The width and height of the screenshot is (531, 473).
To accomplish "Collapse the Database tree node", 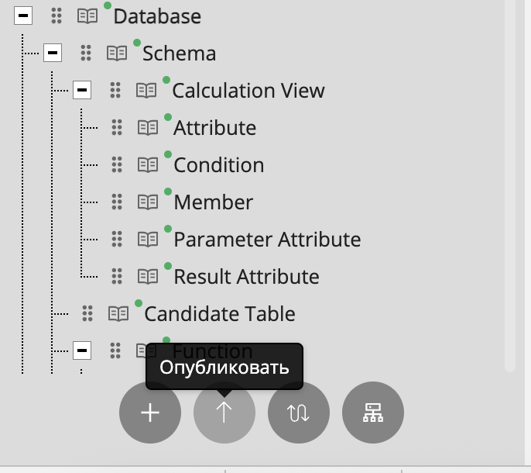I will (23, 16).
